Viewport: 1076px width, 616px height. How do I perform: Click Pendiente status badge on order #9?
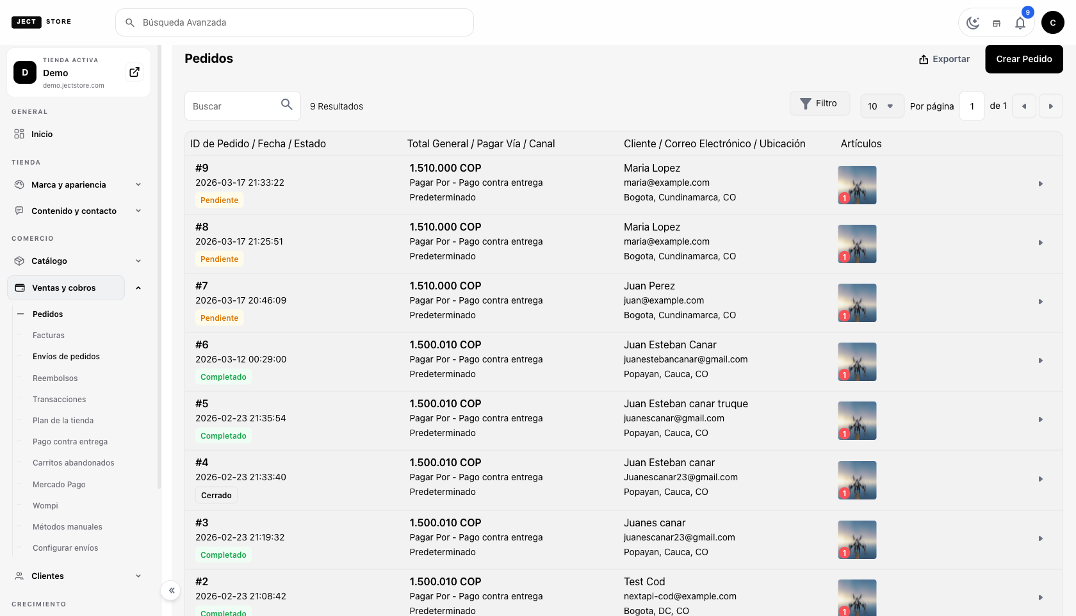tap(219, 200)
